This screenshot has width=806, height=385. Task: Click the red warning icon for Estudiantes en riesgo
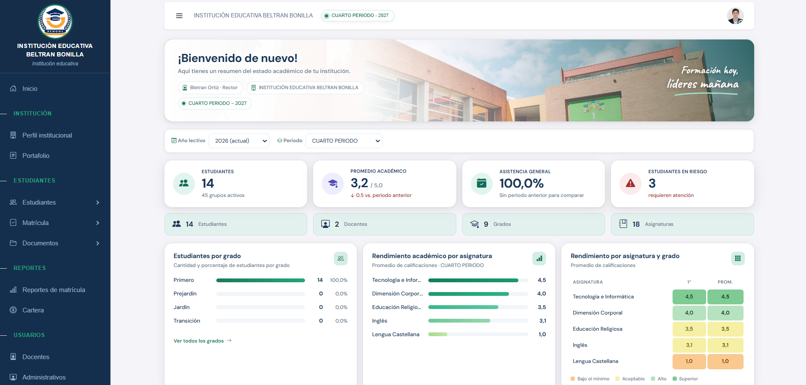(631, 183)
